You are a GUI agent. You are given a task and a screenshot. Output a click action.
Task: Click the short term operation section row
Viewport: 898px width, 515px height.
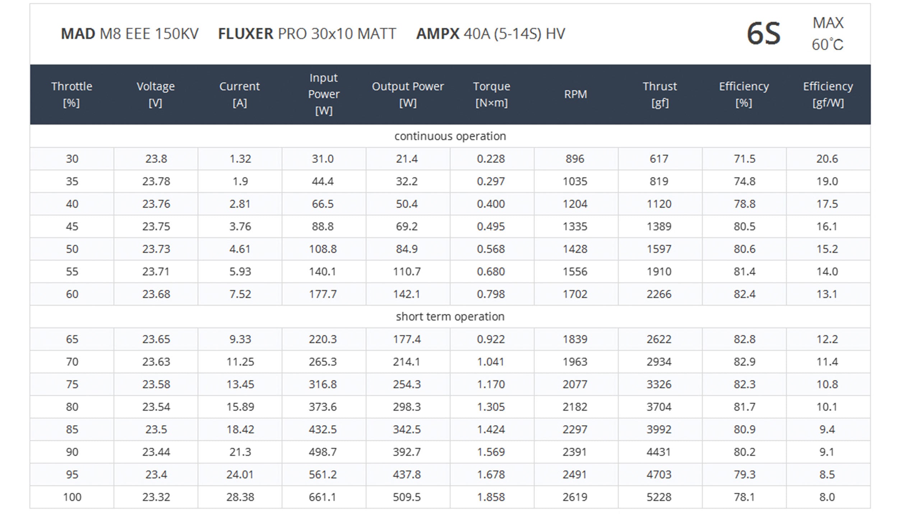(450, 317)
